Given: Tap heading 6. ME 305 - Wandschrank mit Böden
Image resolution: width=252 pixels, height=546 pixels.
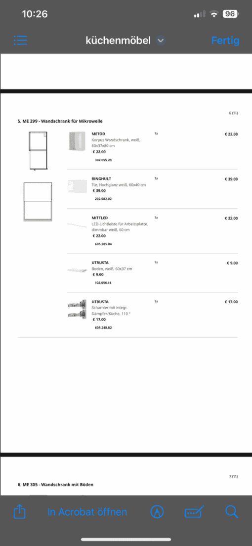Looking at the screenshot, I should click(x=55, y=484).
